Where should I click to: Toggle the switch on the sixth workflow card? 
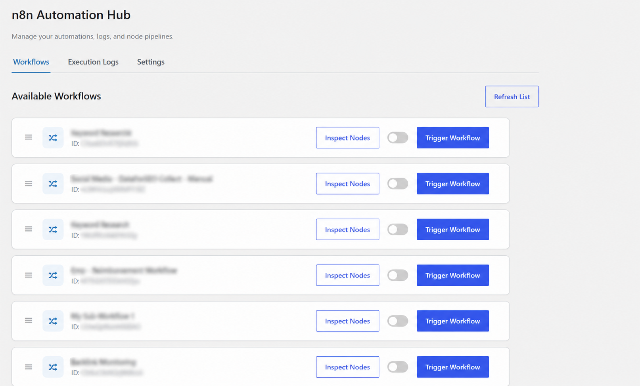[398, 367]
